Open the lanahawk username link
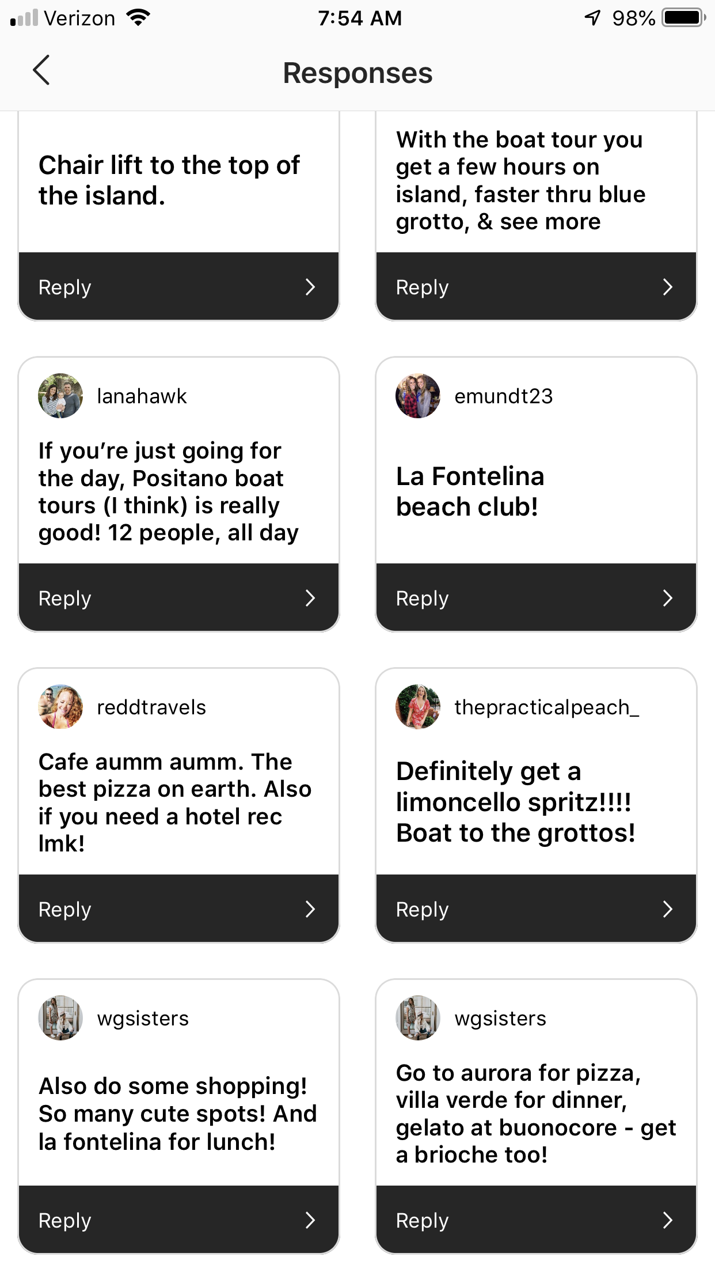The width and height of the screenshot is (715, 1272). click(x=142, y=396)
